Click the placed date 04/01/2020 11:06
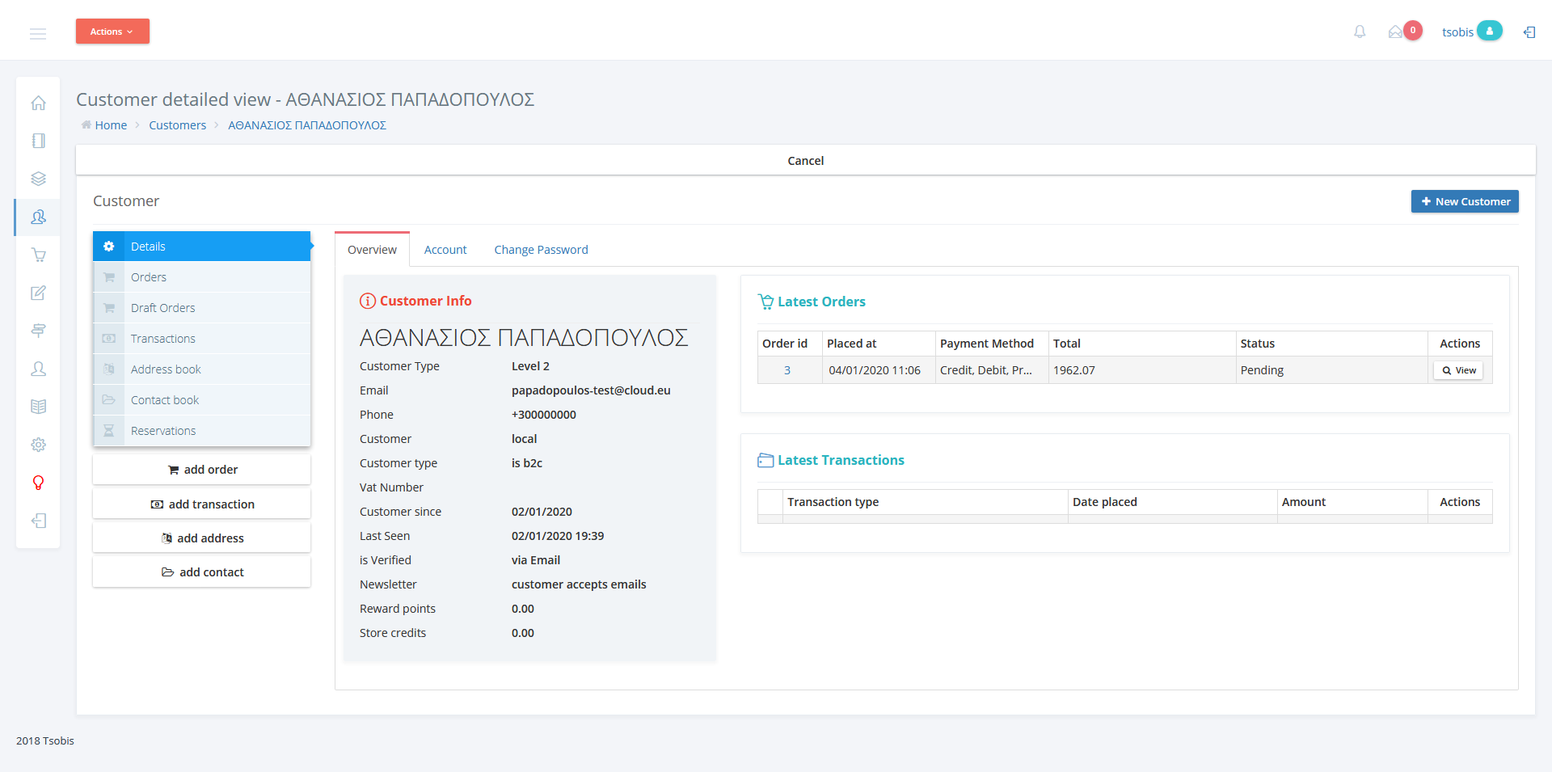 click(x=875, y=370)
